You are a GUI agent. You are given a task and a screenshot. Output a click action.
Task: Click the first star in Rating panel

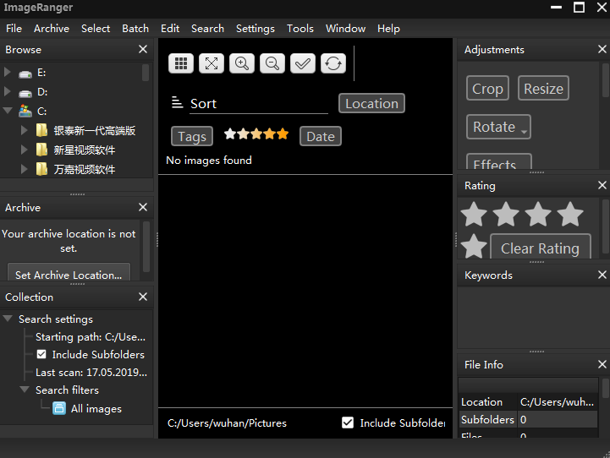[x=474, y=215]
